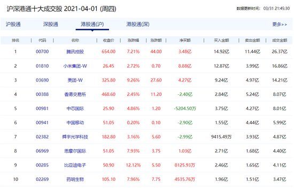Screen dimensions: 294x192
Task: Switch to the 沪股通 tab
Action: click(x=13, y=25)
